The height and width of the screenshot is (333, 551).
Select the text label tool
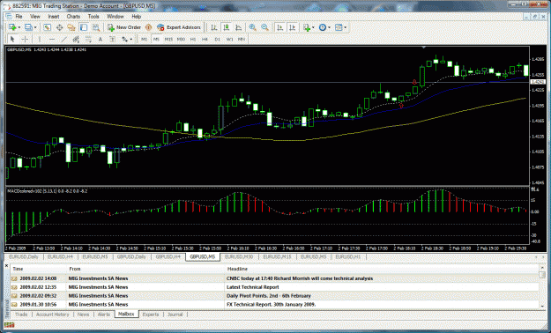112,39
